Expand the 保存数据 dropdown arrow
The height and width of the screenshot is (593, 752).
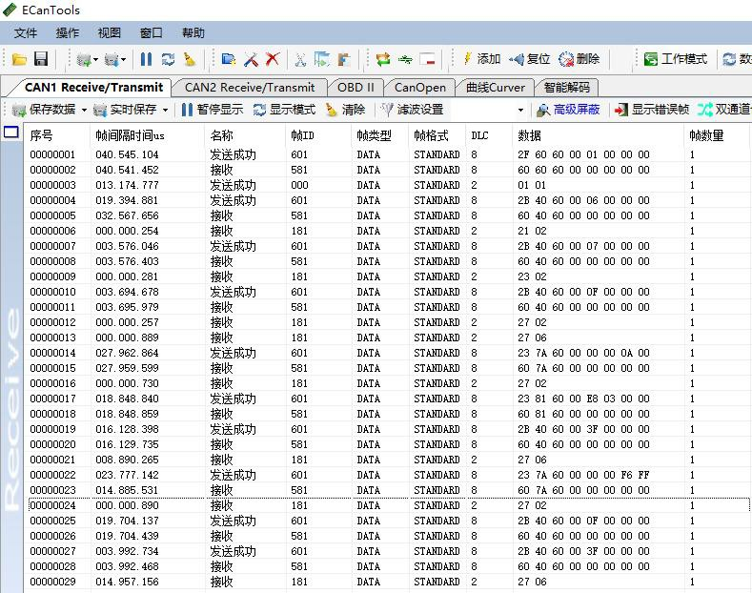(x=84, y=111)
